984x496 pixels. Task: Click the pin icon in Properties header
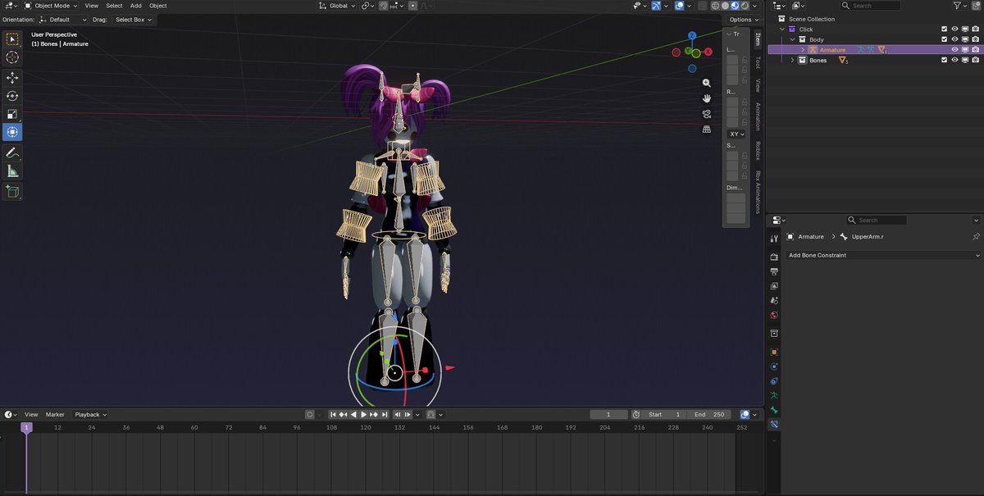pos(976,236)
